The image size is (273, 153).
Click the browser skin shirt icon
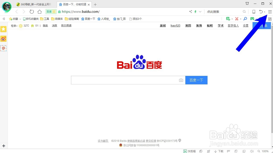tap(247, 4)
